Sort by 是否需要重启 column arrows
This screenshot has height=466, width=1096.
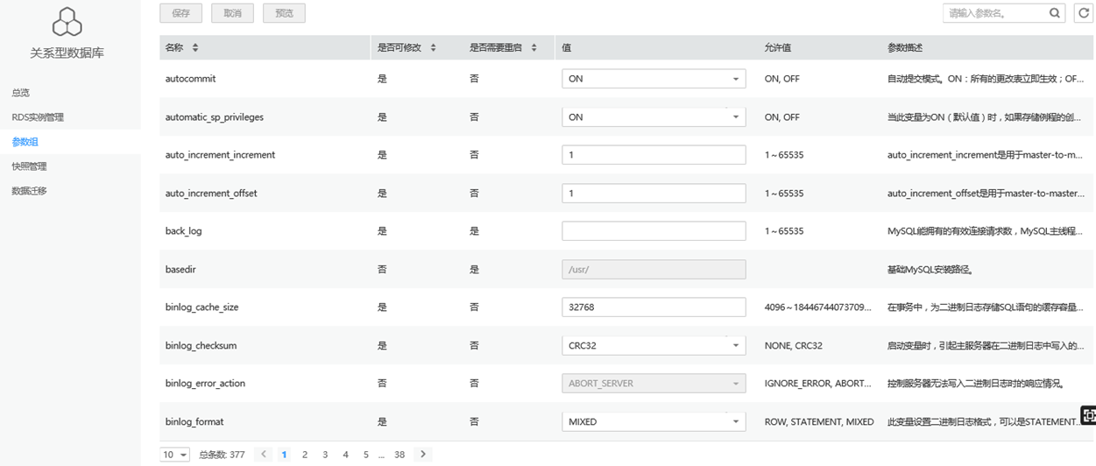[x=534, y=47]
